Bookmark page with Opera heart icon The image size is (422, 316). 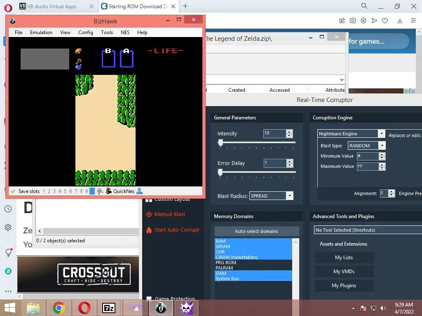coord(385,21)
